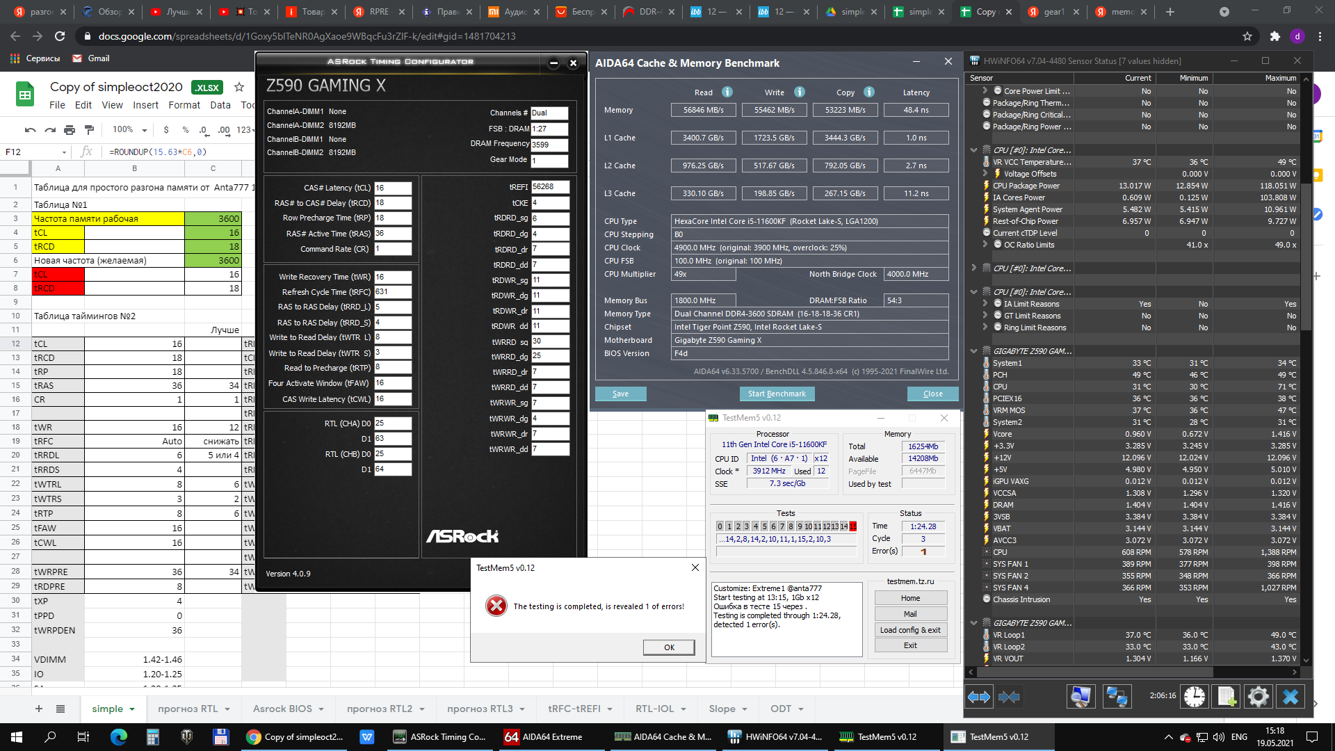Click the red test 15 indicator box
1335x751 pixels.
pyautogui.click(x=852, y=526)
